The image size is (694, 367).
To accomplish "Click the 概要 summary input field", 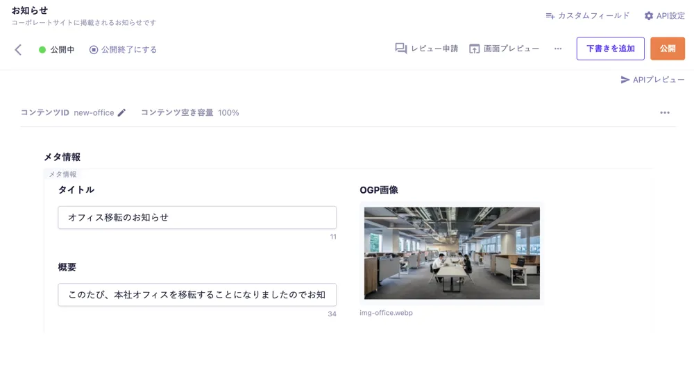I will pyautogui.click(x=197, y=295).
